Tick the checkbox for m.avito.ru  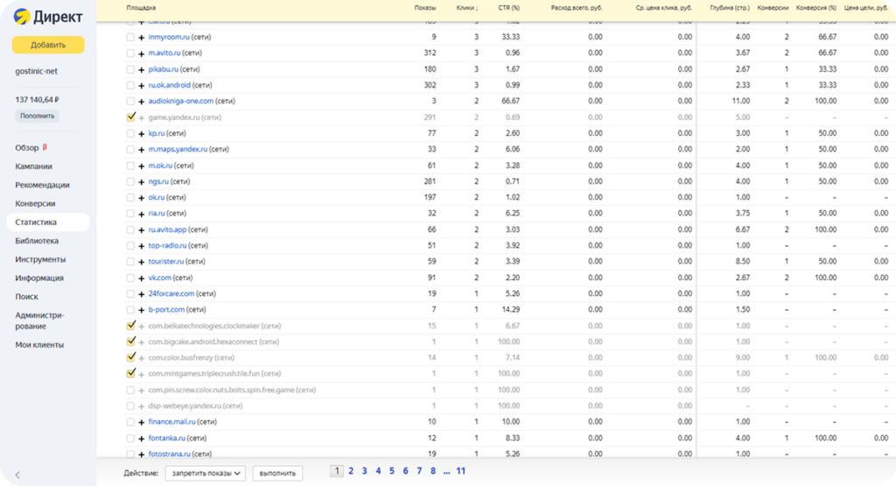tap(130, 53)
